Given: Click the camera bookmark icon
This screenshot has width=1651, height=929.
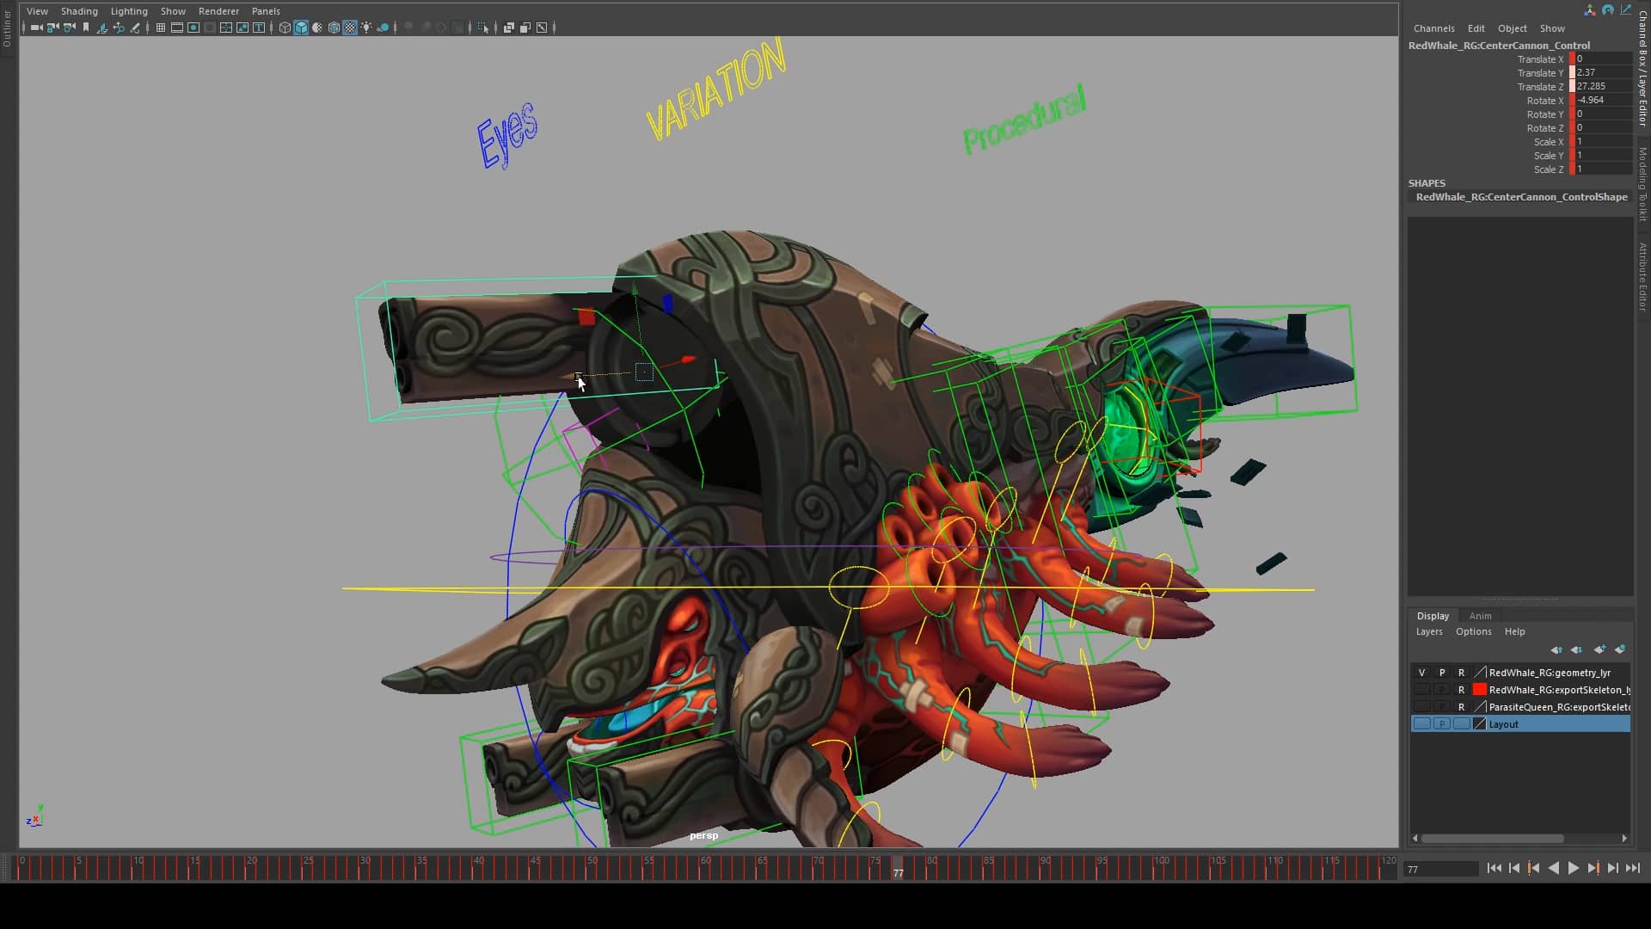Looking at the screenshot, I should 86,28.
